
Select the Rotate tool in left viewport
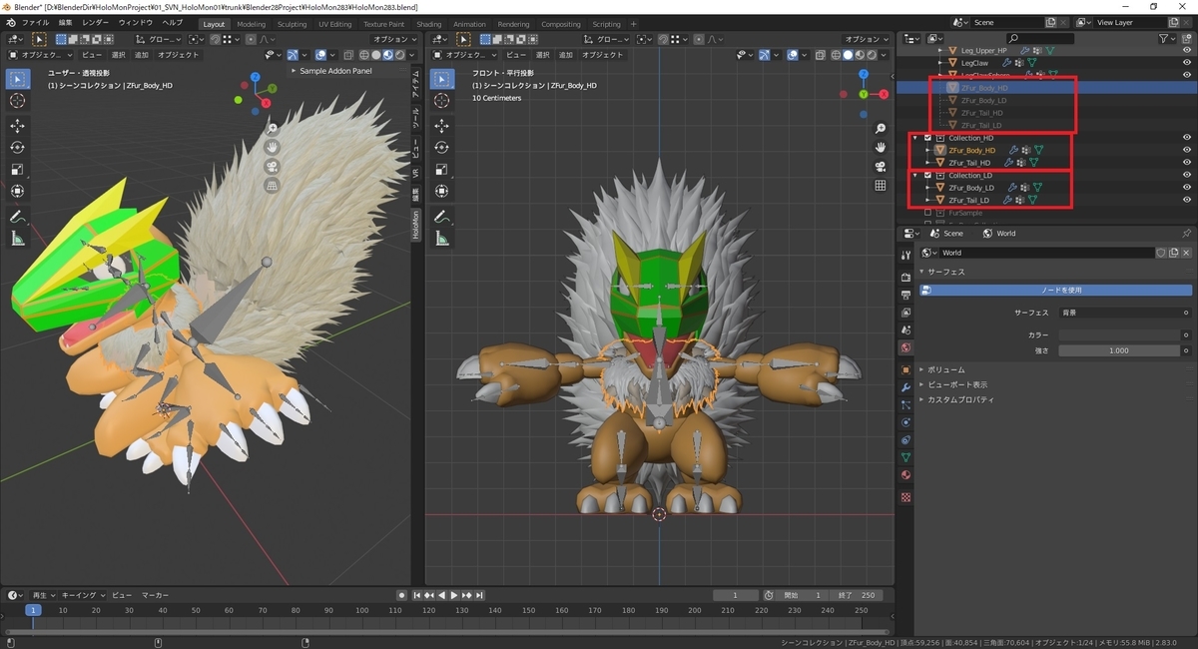tap(18, 148)
